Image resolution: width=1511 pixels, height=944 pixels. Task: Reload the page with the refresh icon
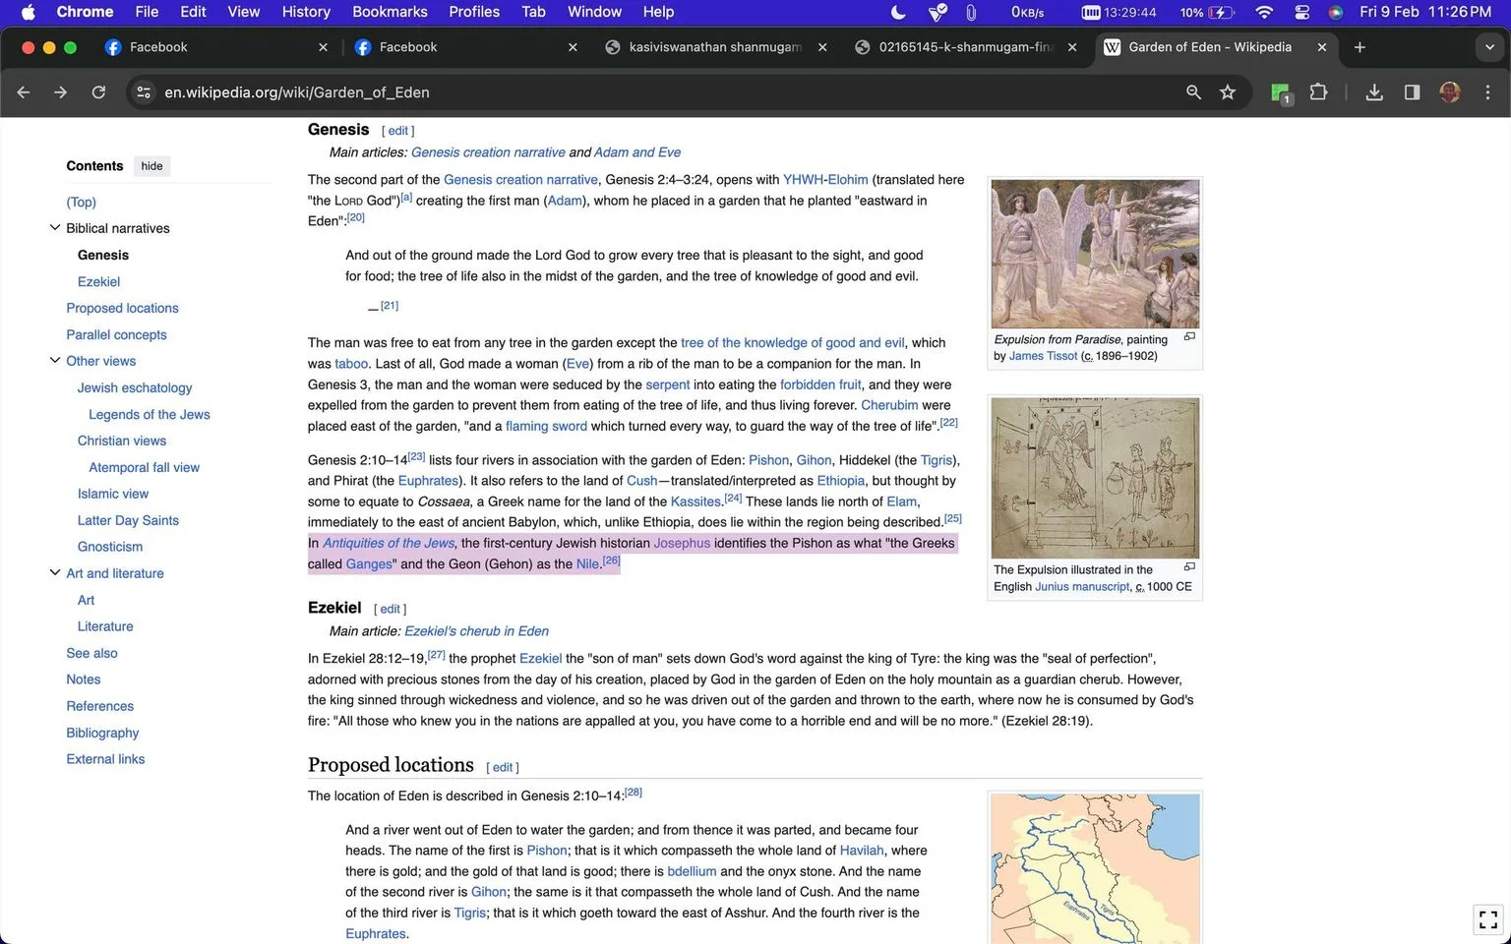98,92
